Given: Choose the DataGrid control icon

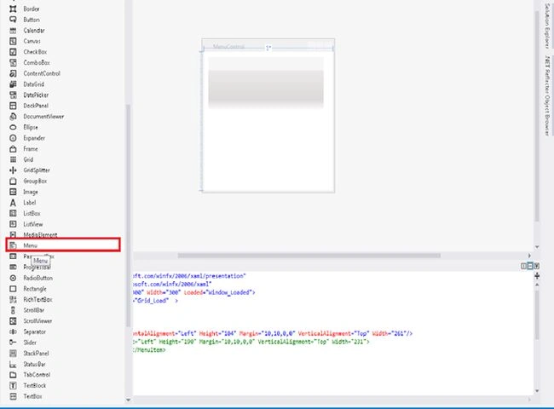Looking at the screenshot, I should (x=13, y=84).
